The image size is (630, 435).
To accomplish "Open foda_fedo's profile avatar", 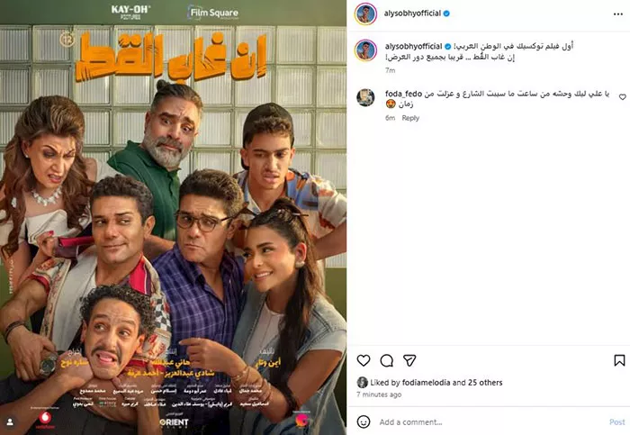I will pos(365,97).
